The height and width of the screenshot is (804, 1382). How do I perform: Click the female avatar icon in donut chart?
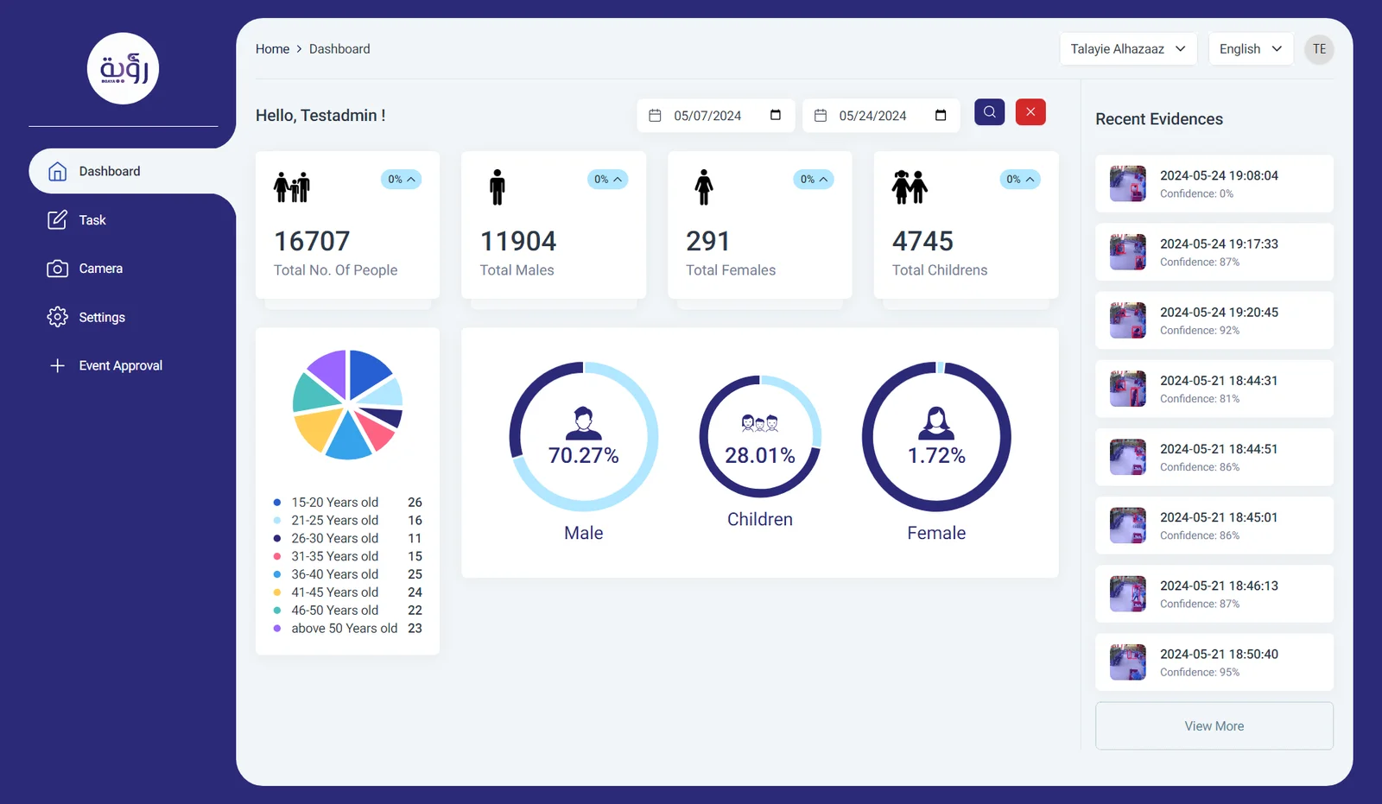pos(936,423)
